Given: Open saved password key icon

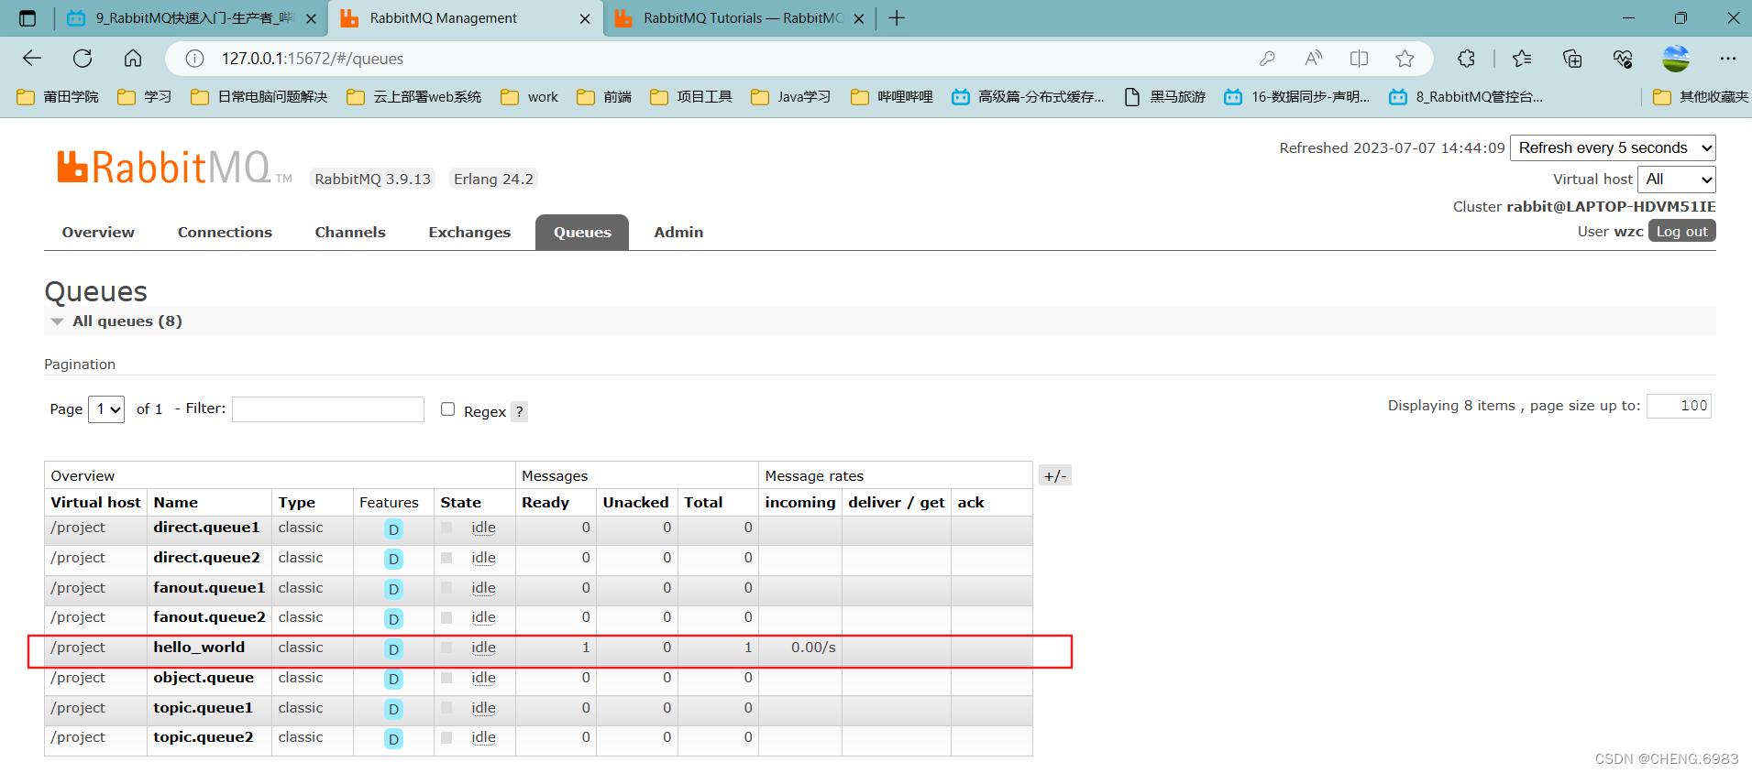Looking at the screenshot, I should tap(1267, 59).
